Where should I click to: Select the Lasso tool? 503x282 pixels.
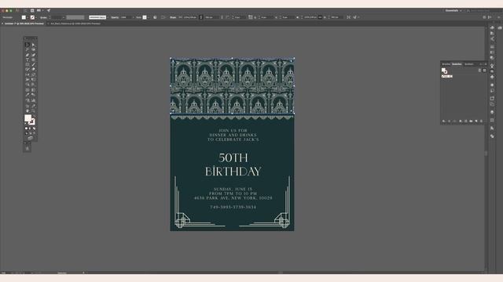click(33, 49)
